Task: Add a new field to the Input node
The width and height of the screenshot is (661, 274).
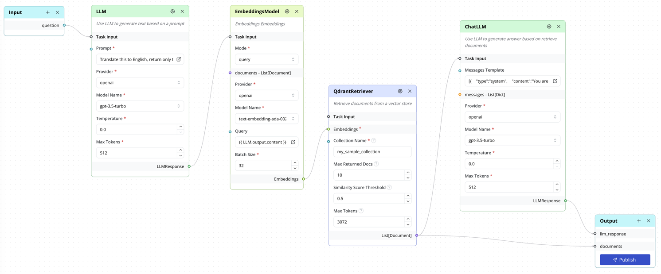Action: [48, 12]
